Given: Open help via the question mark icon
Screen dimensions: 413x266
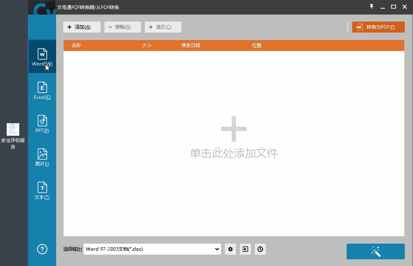Looking at the screenshot, I should [x=42, y=249].
